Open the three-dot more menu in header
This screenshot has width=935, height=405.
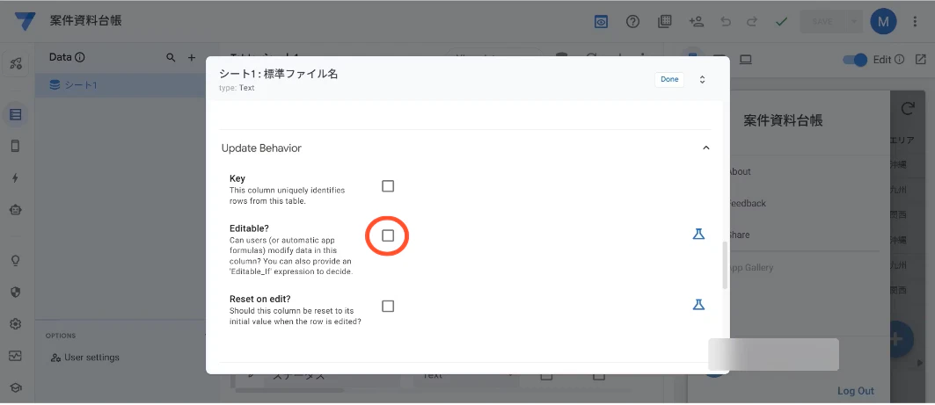916,21
